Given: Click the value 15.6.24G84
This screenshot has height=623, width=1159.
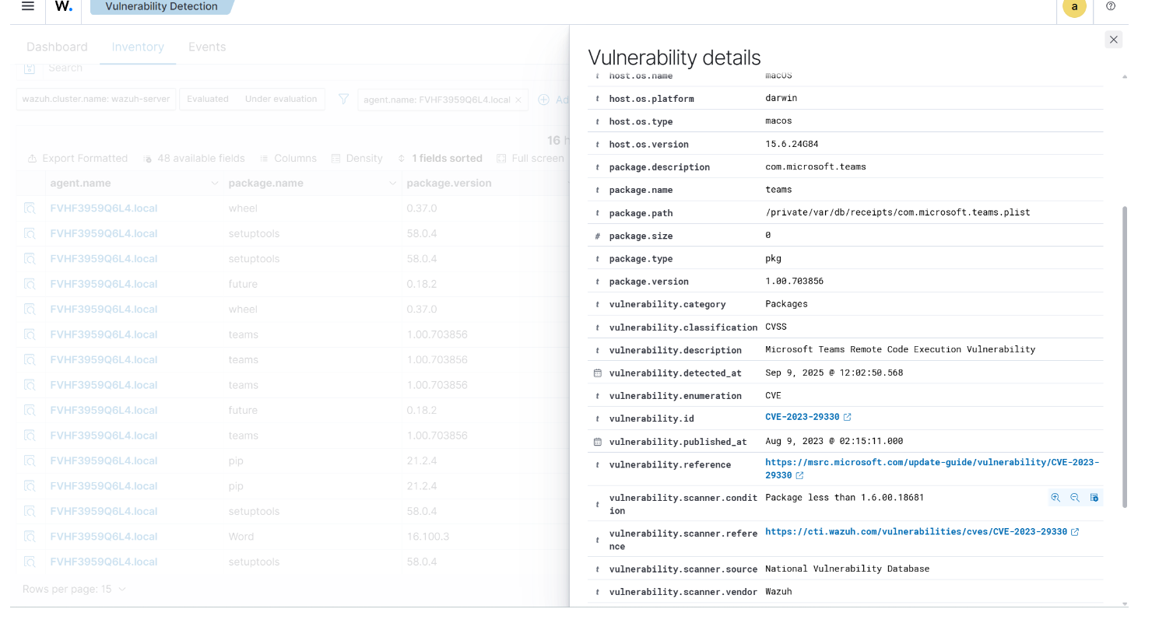Looking at the screenshot, I should tap(792, 144).
